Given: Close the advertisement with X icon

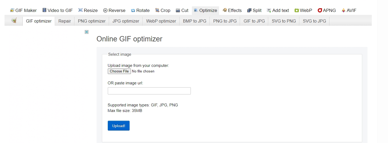Looking at the screenshot, I should [86, 32].
